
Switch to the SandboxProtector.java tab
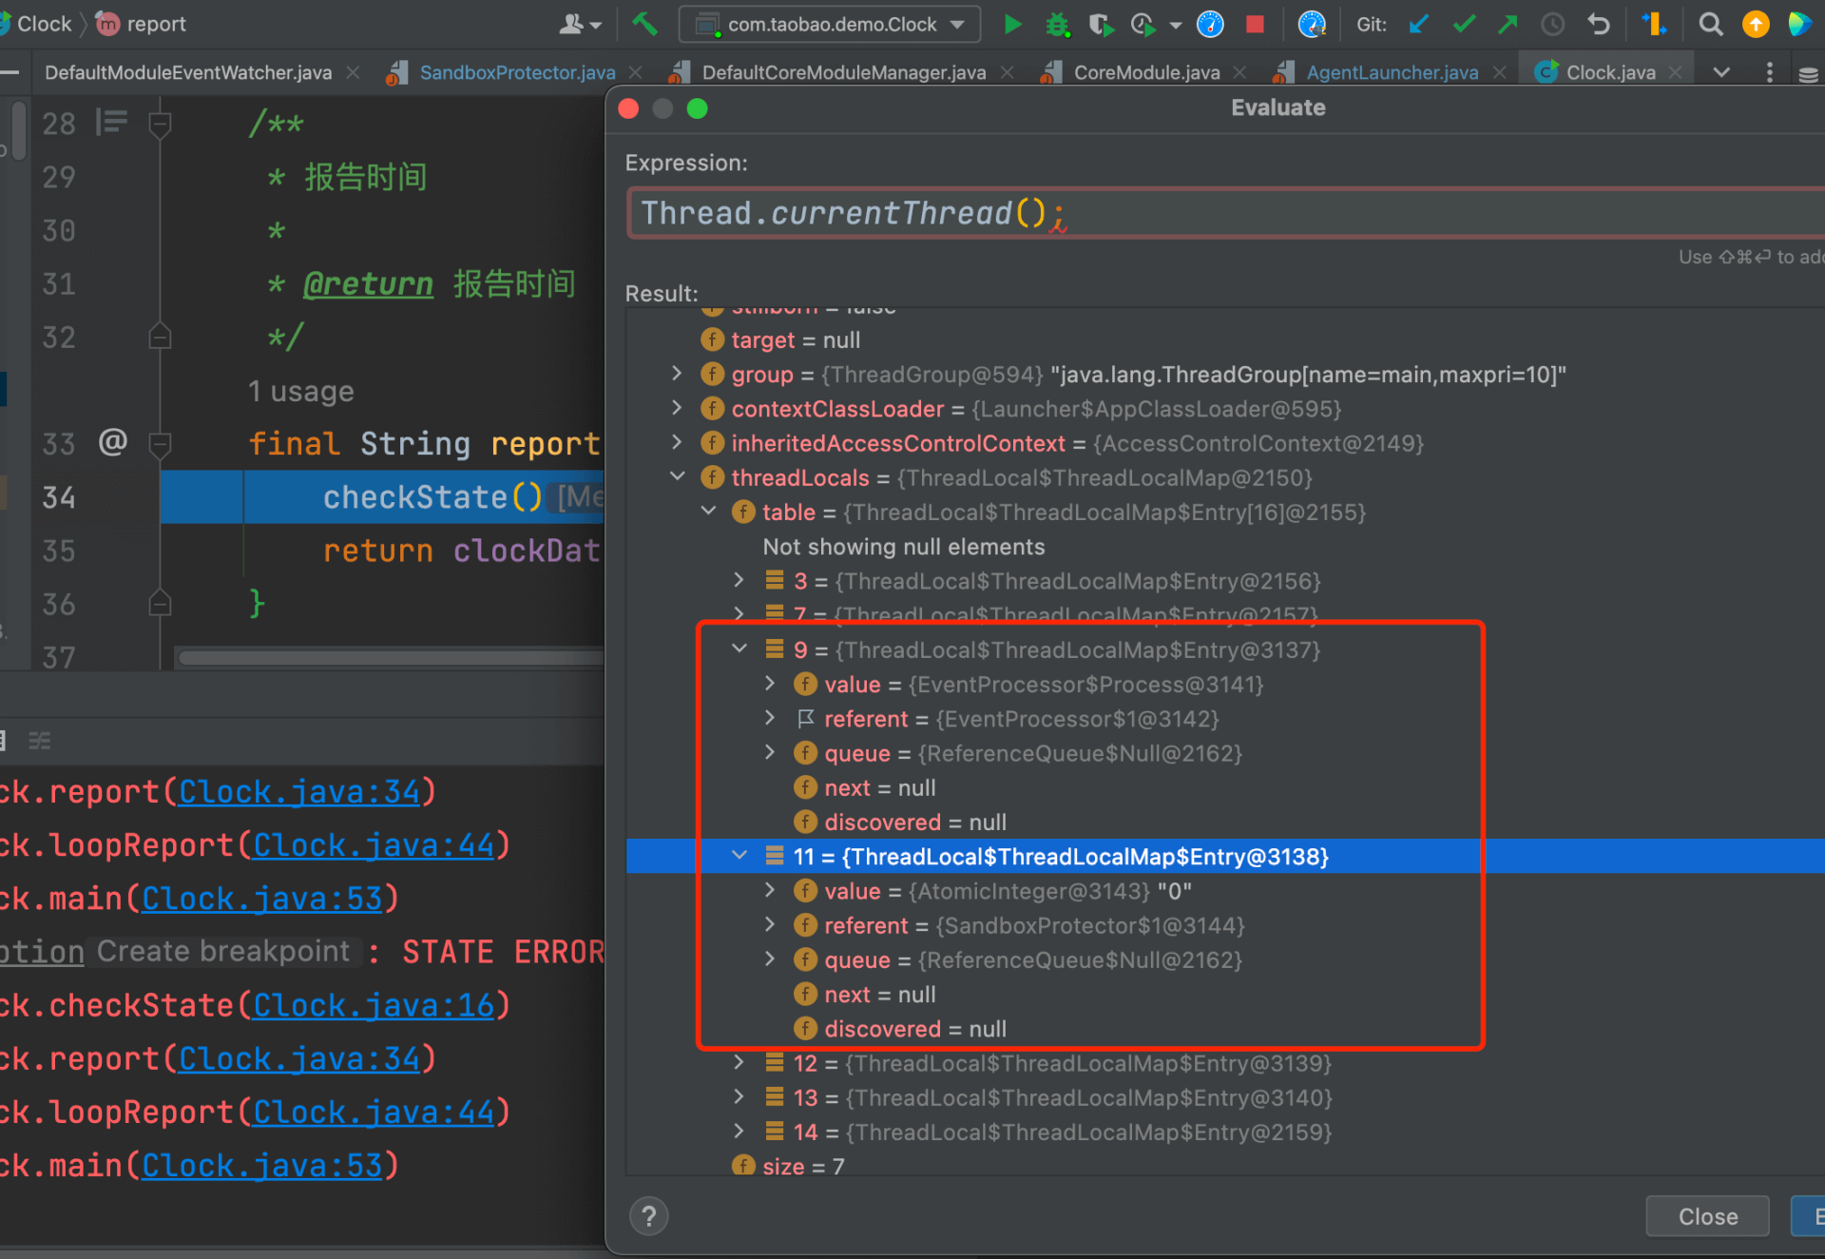[517, 72]
